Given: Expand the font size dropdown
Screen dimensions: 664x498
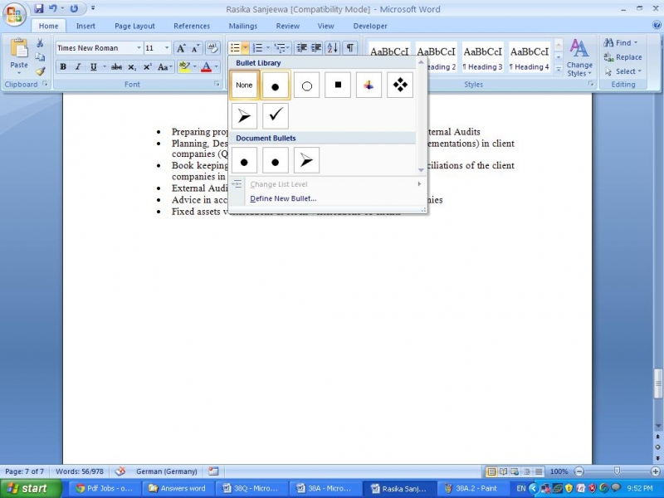Looking at the screenshot, I should [x=167, y=48].
